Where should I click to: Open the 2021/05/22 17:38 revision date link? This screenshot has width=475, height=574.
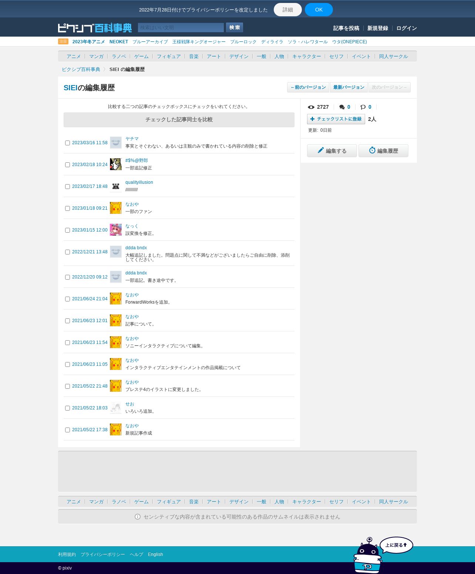pyautogui.click(x=90, y=430)
